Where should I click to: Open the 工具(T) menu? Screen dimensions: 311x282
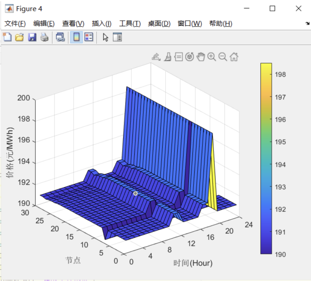pos(130,24)
